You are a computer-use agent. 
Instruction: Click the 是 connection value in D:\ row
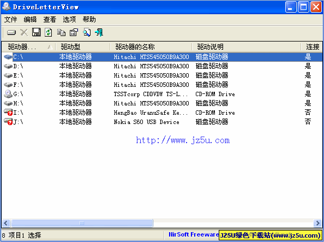click(x=308, y=66)
